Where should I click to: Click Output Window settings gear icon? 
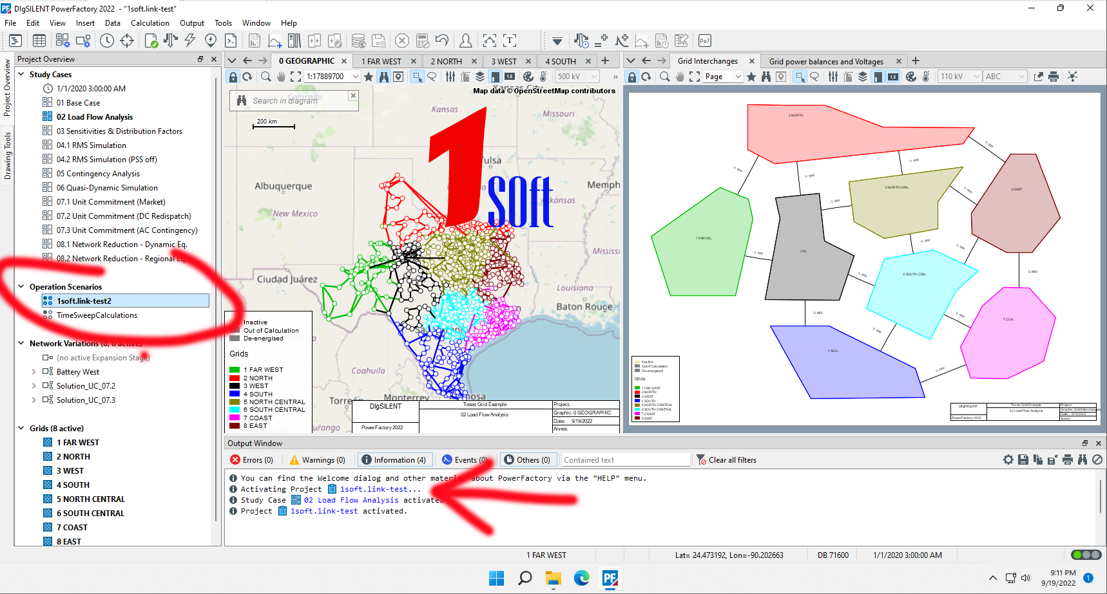click(x=1008, y=459)
